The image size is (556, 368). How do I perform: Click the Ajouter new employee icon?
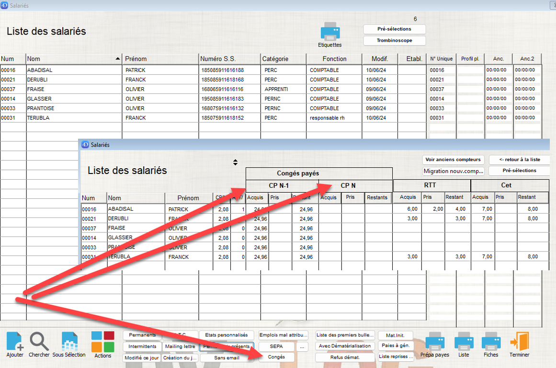coord(14,341)
